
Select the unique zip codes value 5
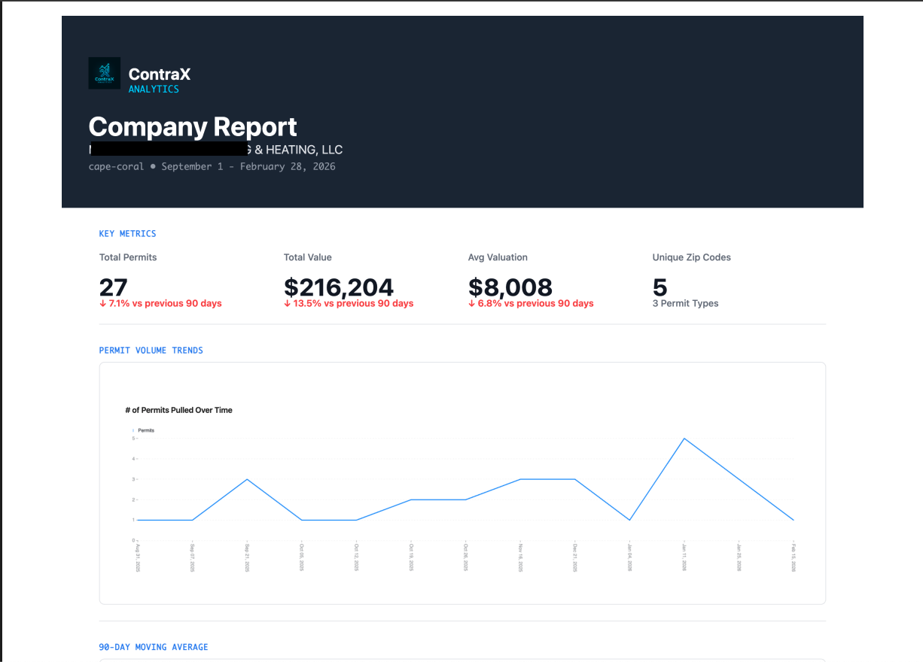pos(660,287)
